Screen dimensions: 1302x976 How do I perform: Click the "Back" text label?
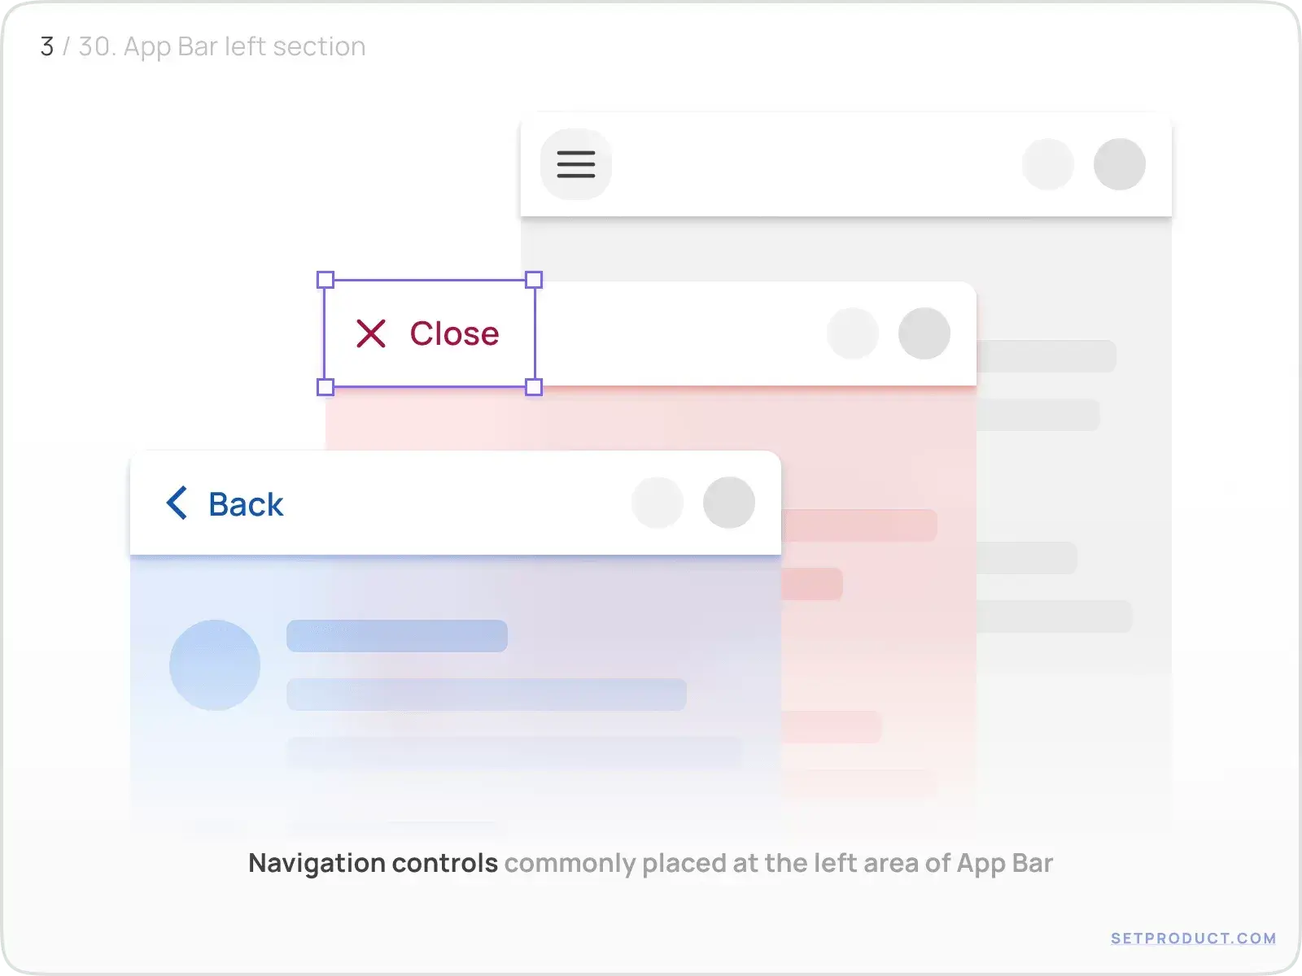coord(246,504)
